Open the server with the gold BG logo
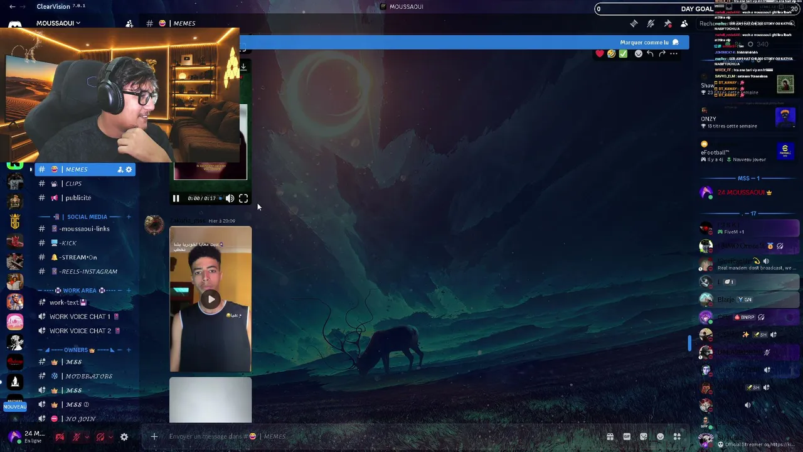Image resolution: width=803 pixels, height=452 pixels. (15, 222)
